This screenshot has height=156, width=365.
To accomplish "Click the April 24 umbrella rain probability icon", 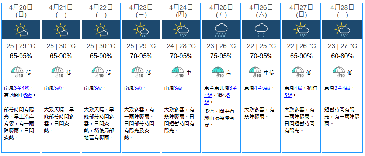I will pos(178,72).
